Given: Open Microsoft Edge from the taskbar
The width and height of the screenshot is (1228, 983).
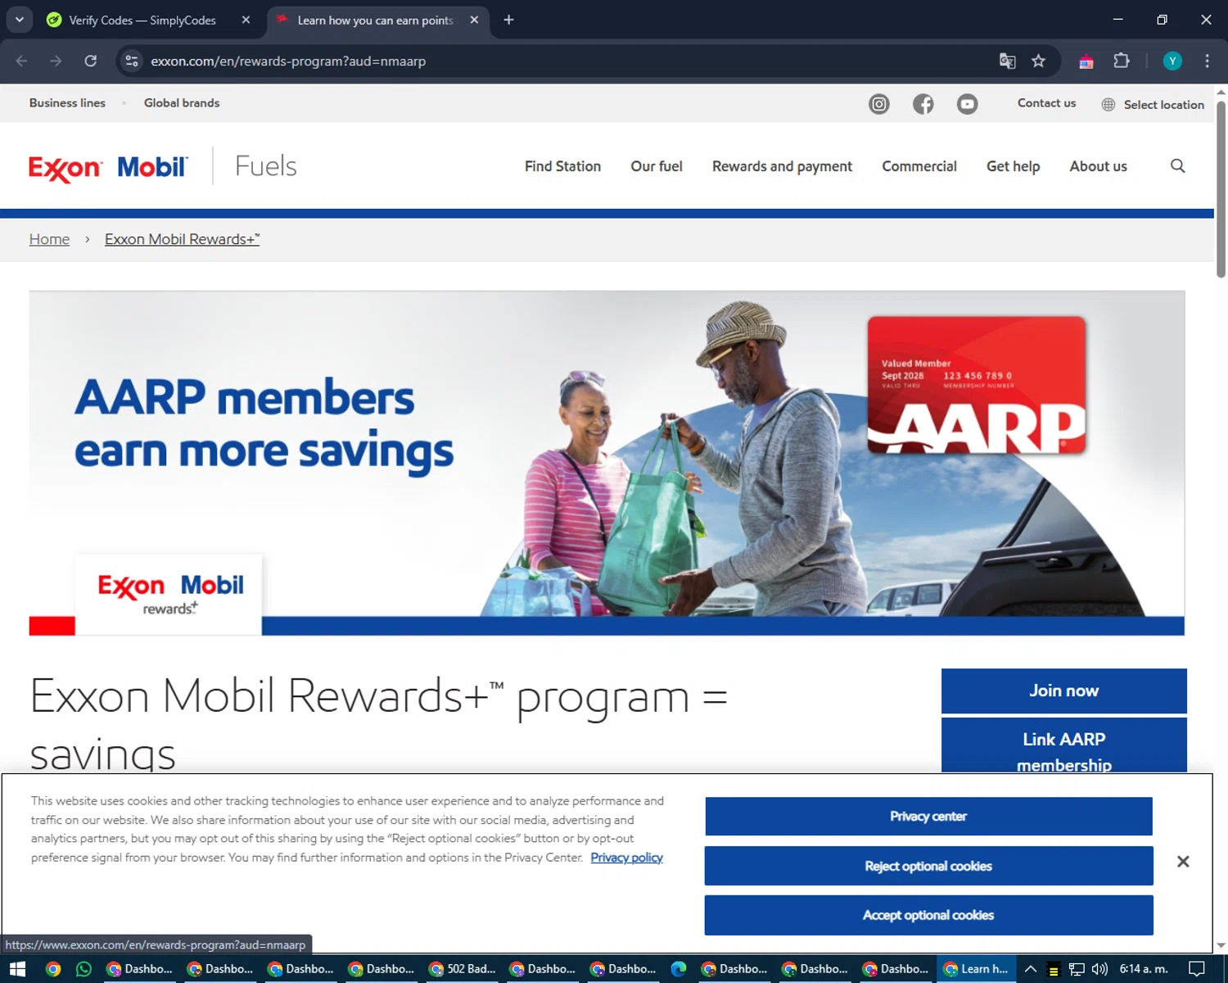Looking at the screenshot, I should click(x=679, y=968).
